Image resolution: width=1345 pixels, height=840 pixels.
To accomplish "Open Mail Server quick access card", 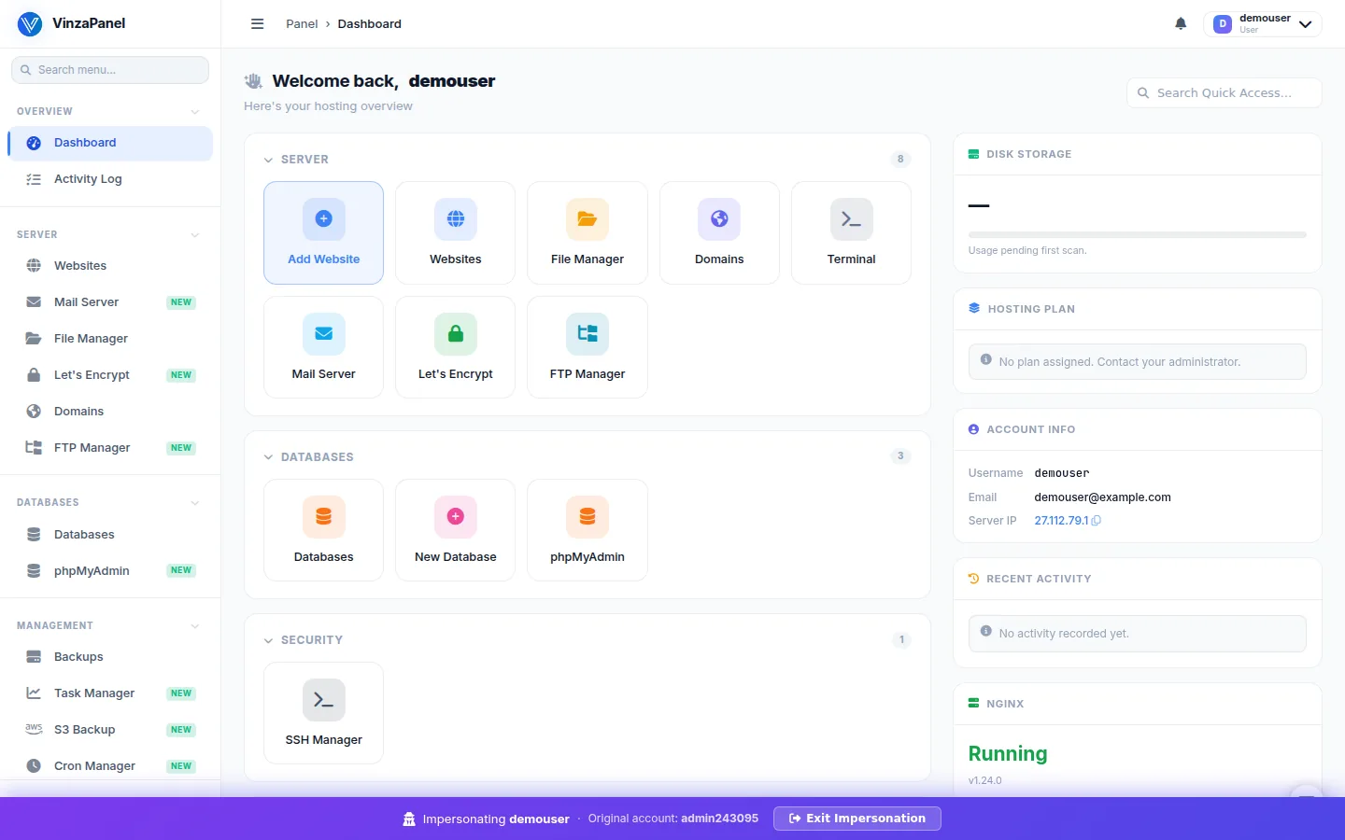I will tap(323, 347).
